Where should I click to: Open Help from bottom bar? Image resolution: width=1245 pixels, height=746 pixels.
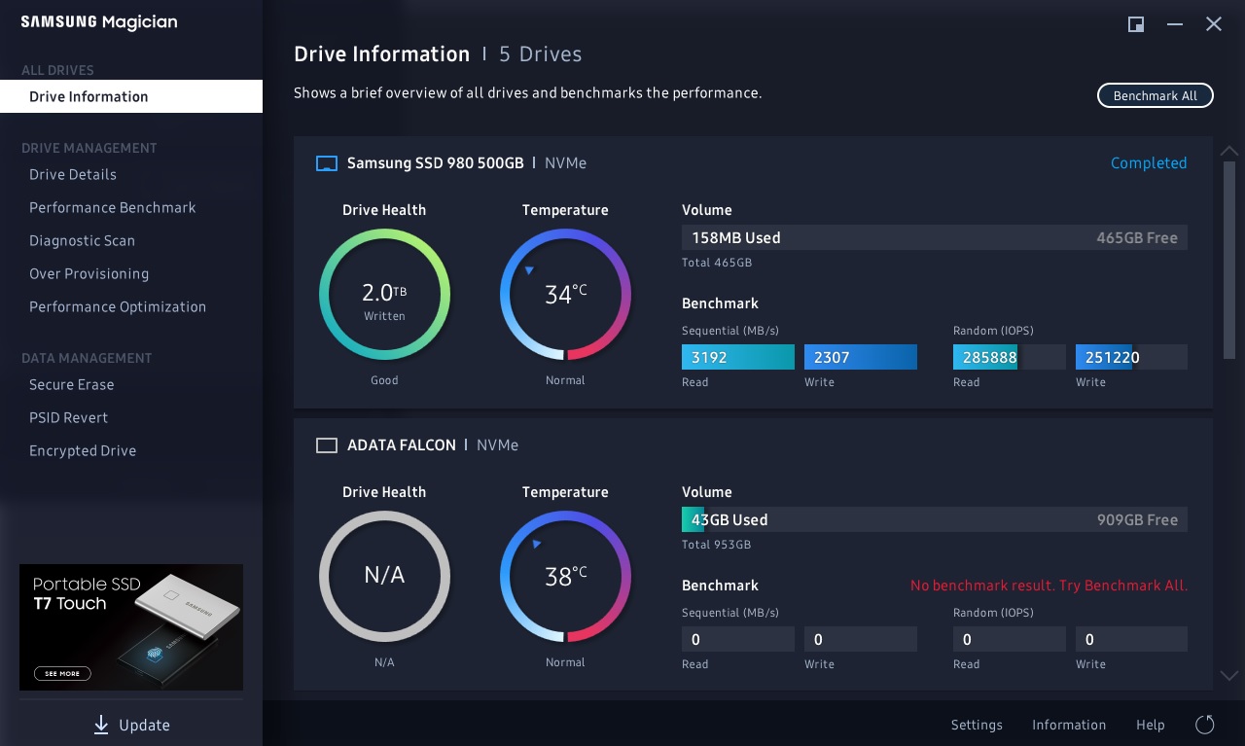1151,725
